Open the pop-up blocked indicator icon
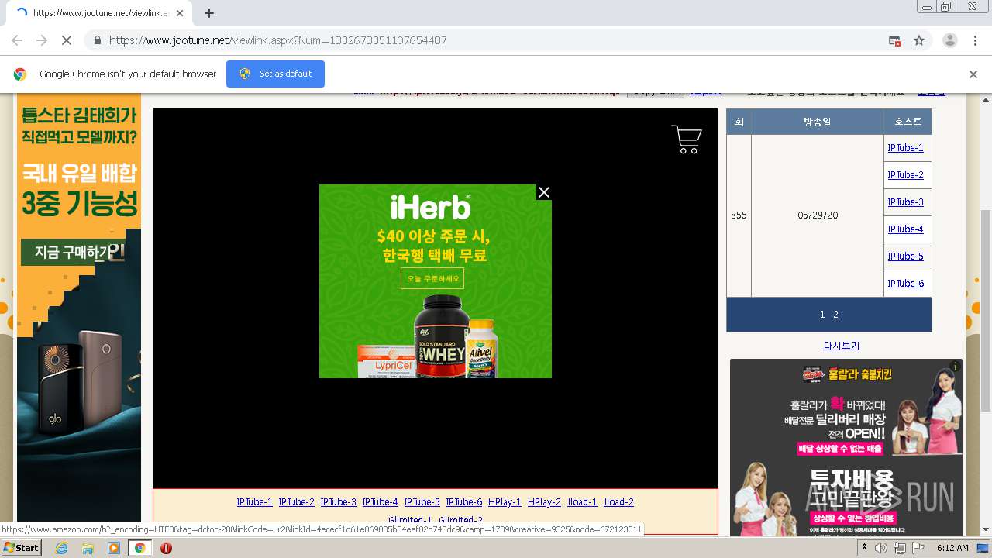 pos(894,40)
